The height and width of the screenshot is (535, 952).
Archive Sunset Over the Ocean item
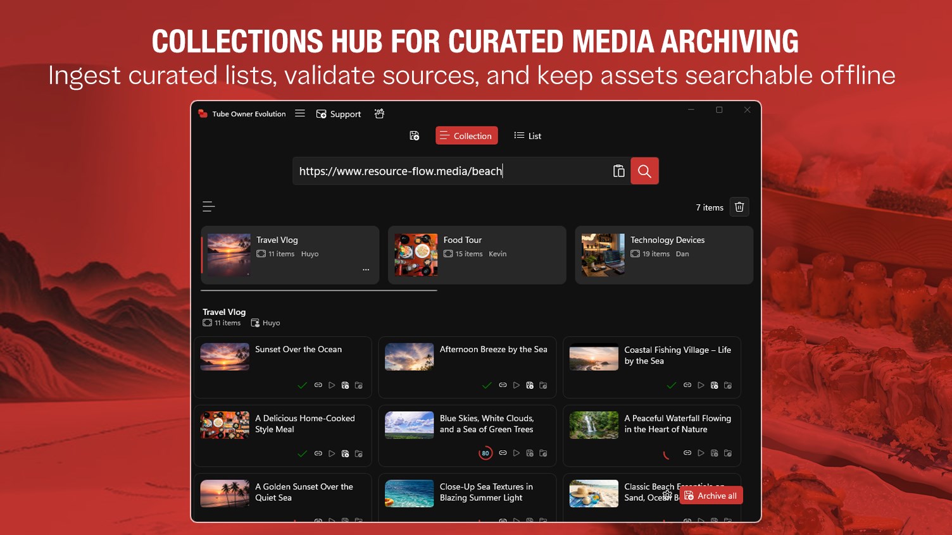[x=345, y=385]
